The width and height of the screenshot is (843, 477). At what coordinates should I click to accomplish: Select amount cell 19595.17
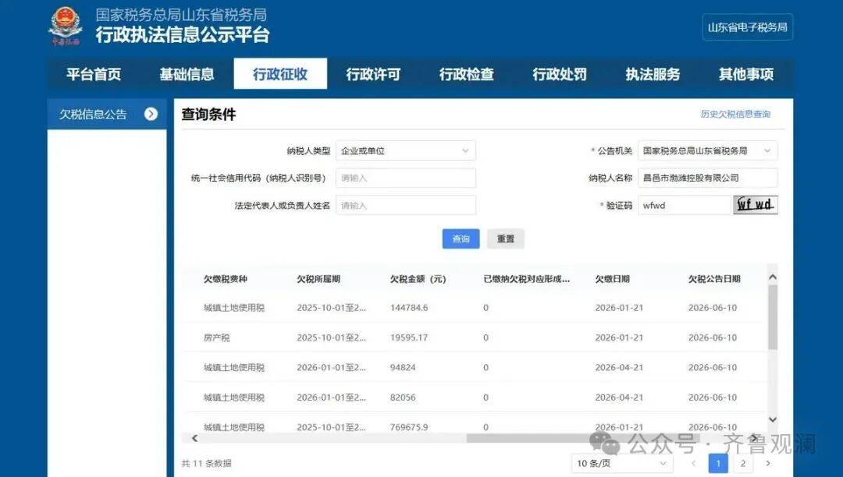(408, 338)
